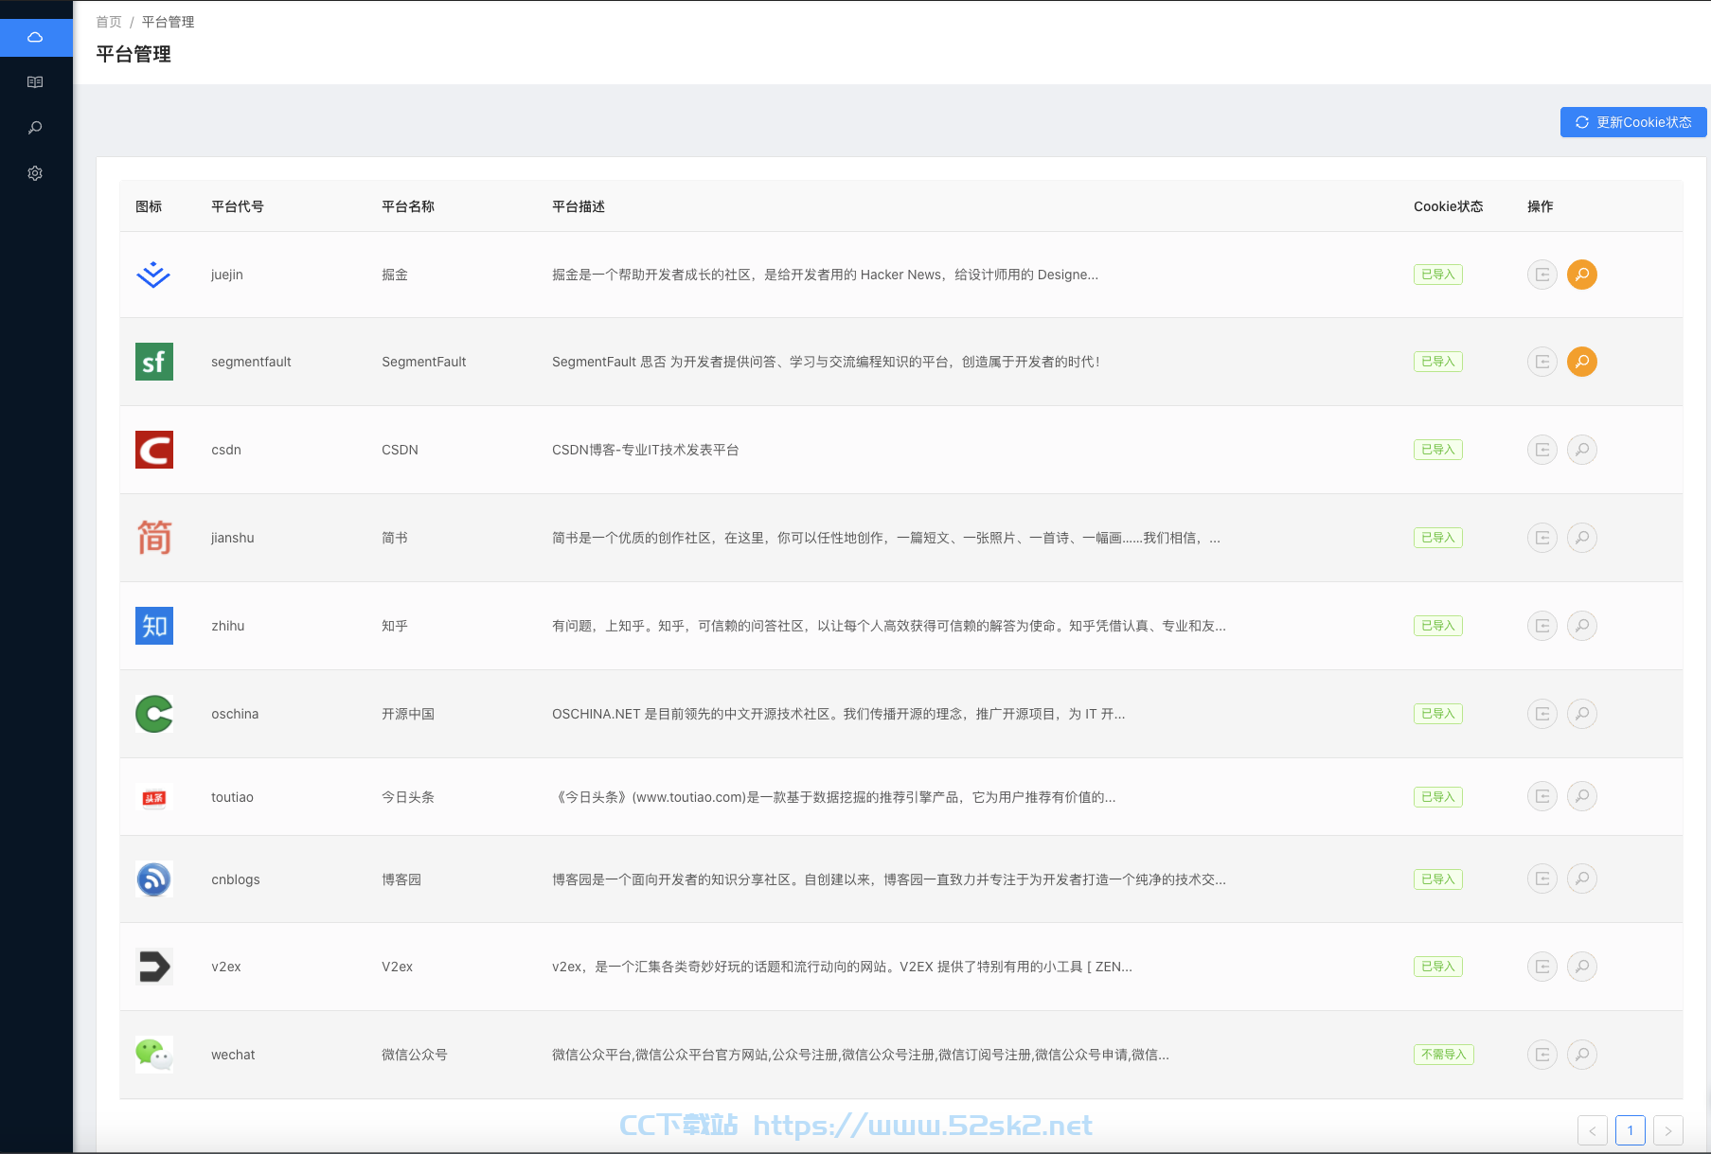
Task: Click the cnblogs blue feed logo
Action: click(154, 879)
